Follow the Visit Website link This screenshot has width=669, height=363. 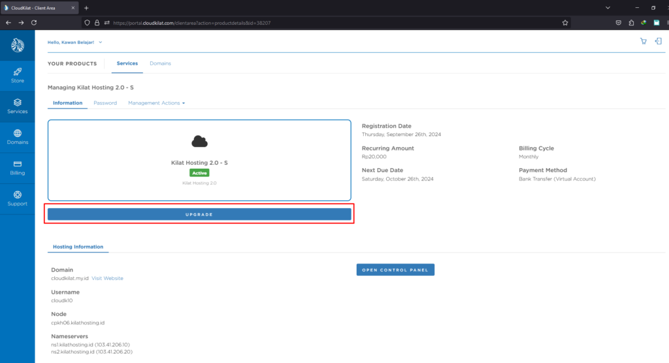[x=107, y=278]
